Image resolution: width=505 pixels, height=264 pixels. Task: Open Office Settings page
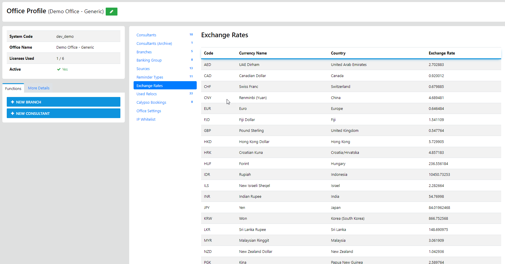pyautogui.click(x=149, y=111)
